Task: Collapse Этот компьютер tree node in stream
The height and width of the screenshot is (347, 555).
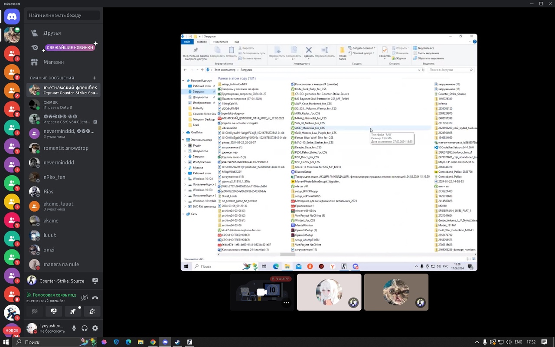Action: point(183,140)
